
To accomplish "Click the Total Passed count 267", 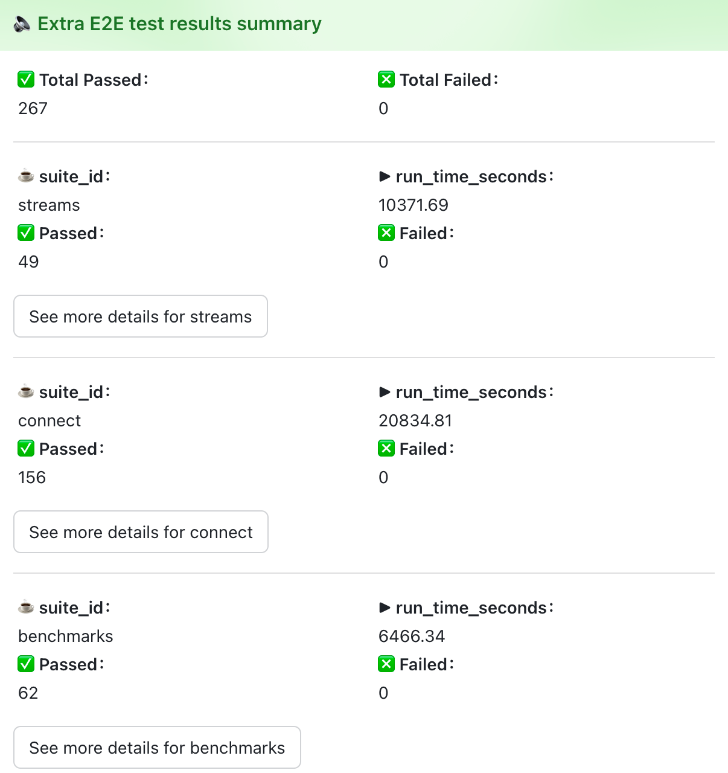I will [33, 109].
